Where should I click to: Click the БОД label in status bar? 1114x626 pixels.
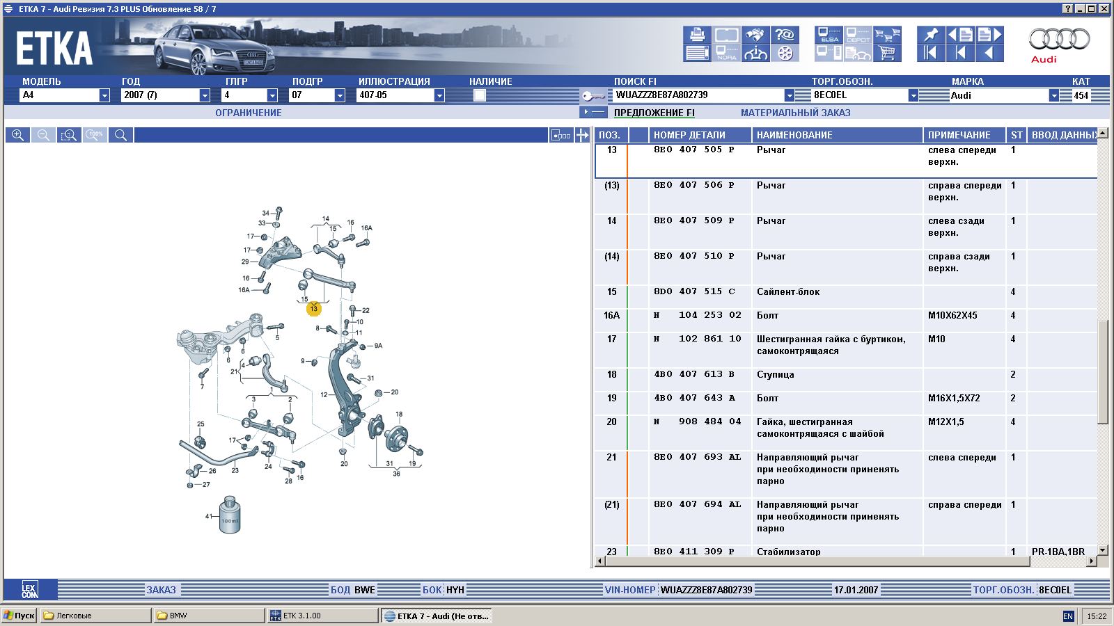point(340,590)
